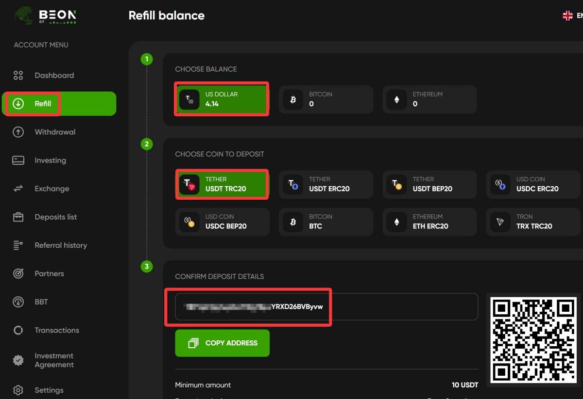This screenshot has height=399, width=583.
Task: Click the Investing card icon
Action: point(18,160)
